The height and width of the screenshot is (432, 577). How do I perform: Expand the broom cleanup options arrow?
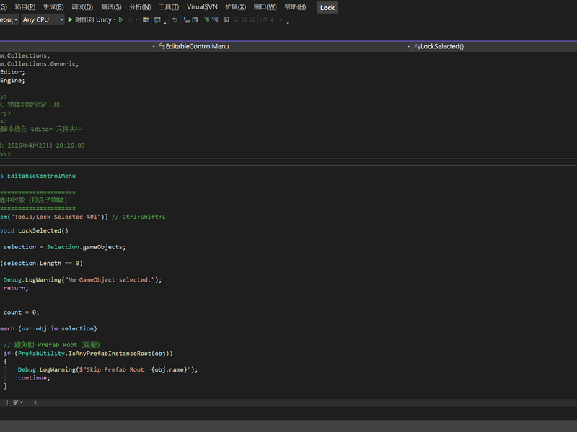[22, 402]
